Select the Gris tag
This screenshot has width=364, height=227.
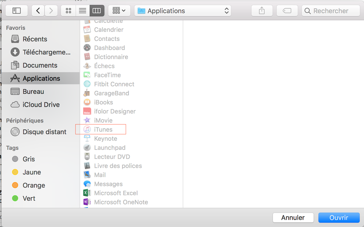pyautogui.click(x=40, y=159)
